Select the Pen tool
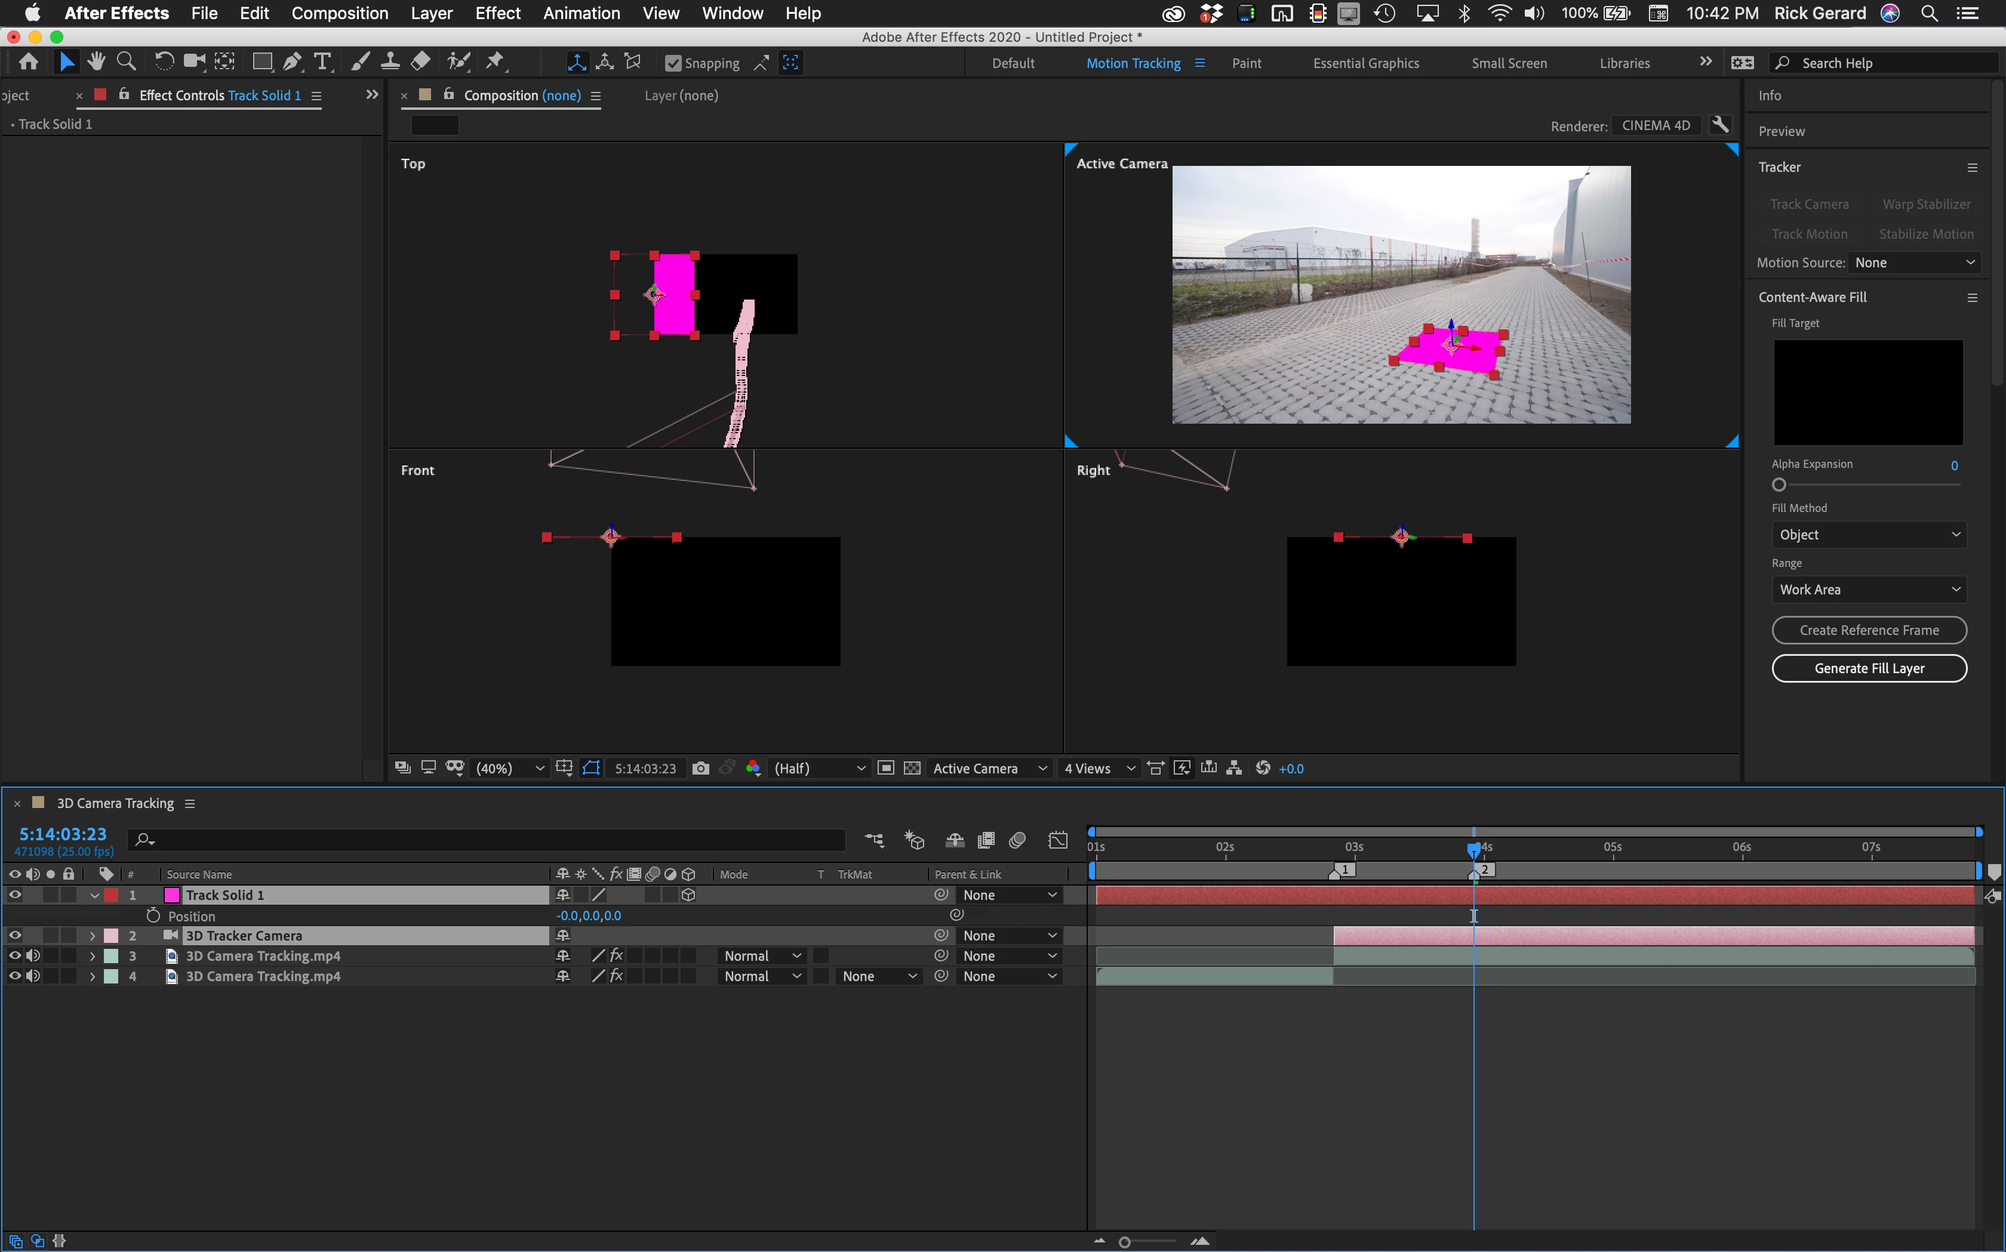Image resolution: width=2006 pixels, height=1252 pixels. point(291,62)
